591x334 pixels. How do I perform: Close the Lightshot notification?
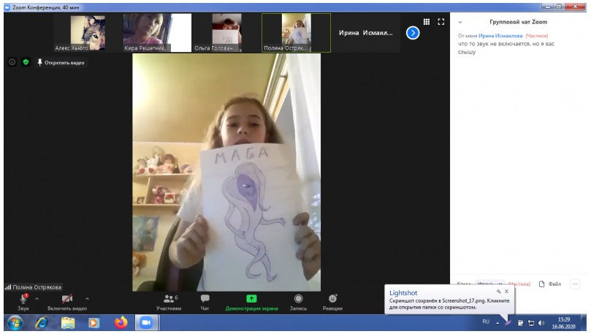coord(507,292)
